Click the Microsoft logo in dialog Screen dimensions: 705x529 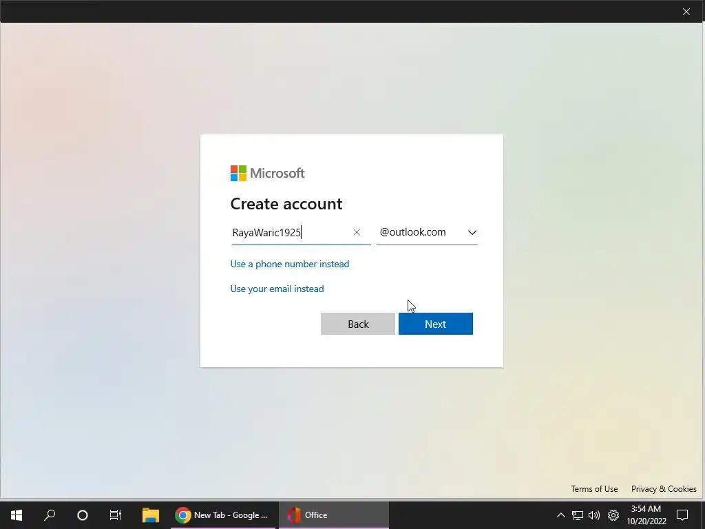pyautogui.click(x=268, y=173)
